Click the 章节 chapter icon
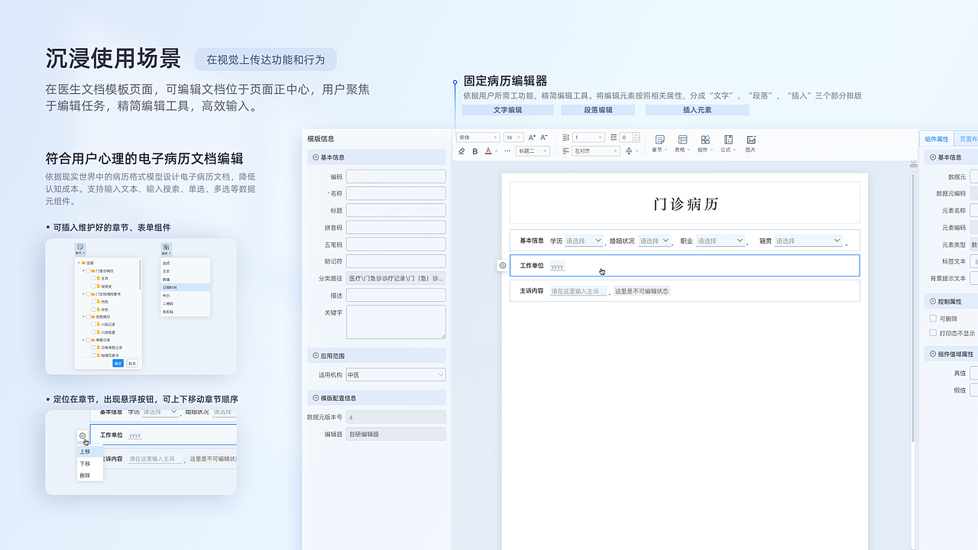Viewport: 978px width, 550px height. coord(659,139)
